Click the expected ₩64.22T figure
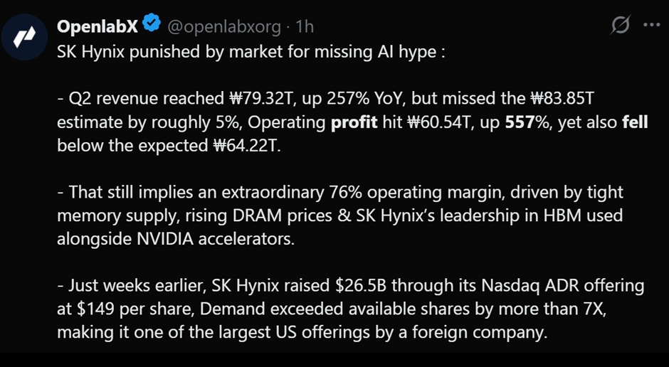This screenshot has height=367, width=669. [x=246, y=146]
